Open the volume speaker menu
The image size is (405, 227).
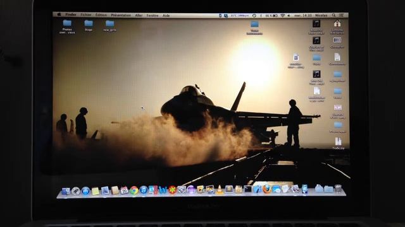tap(289, 15)
